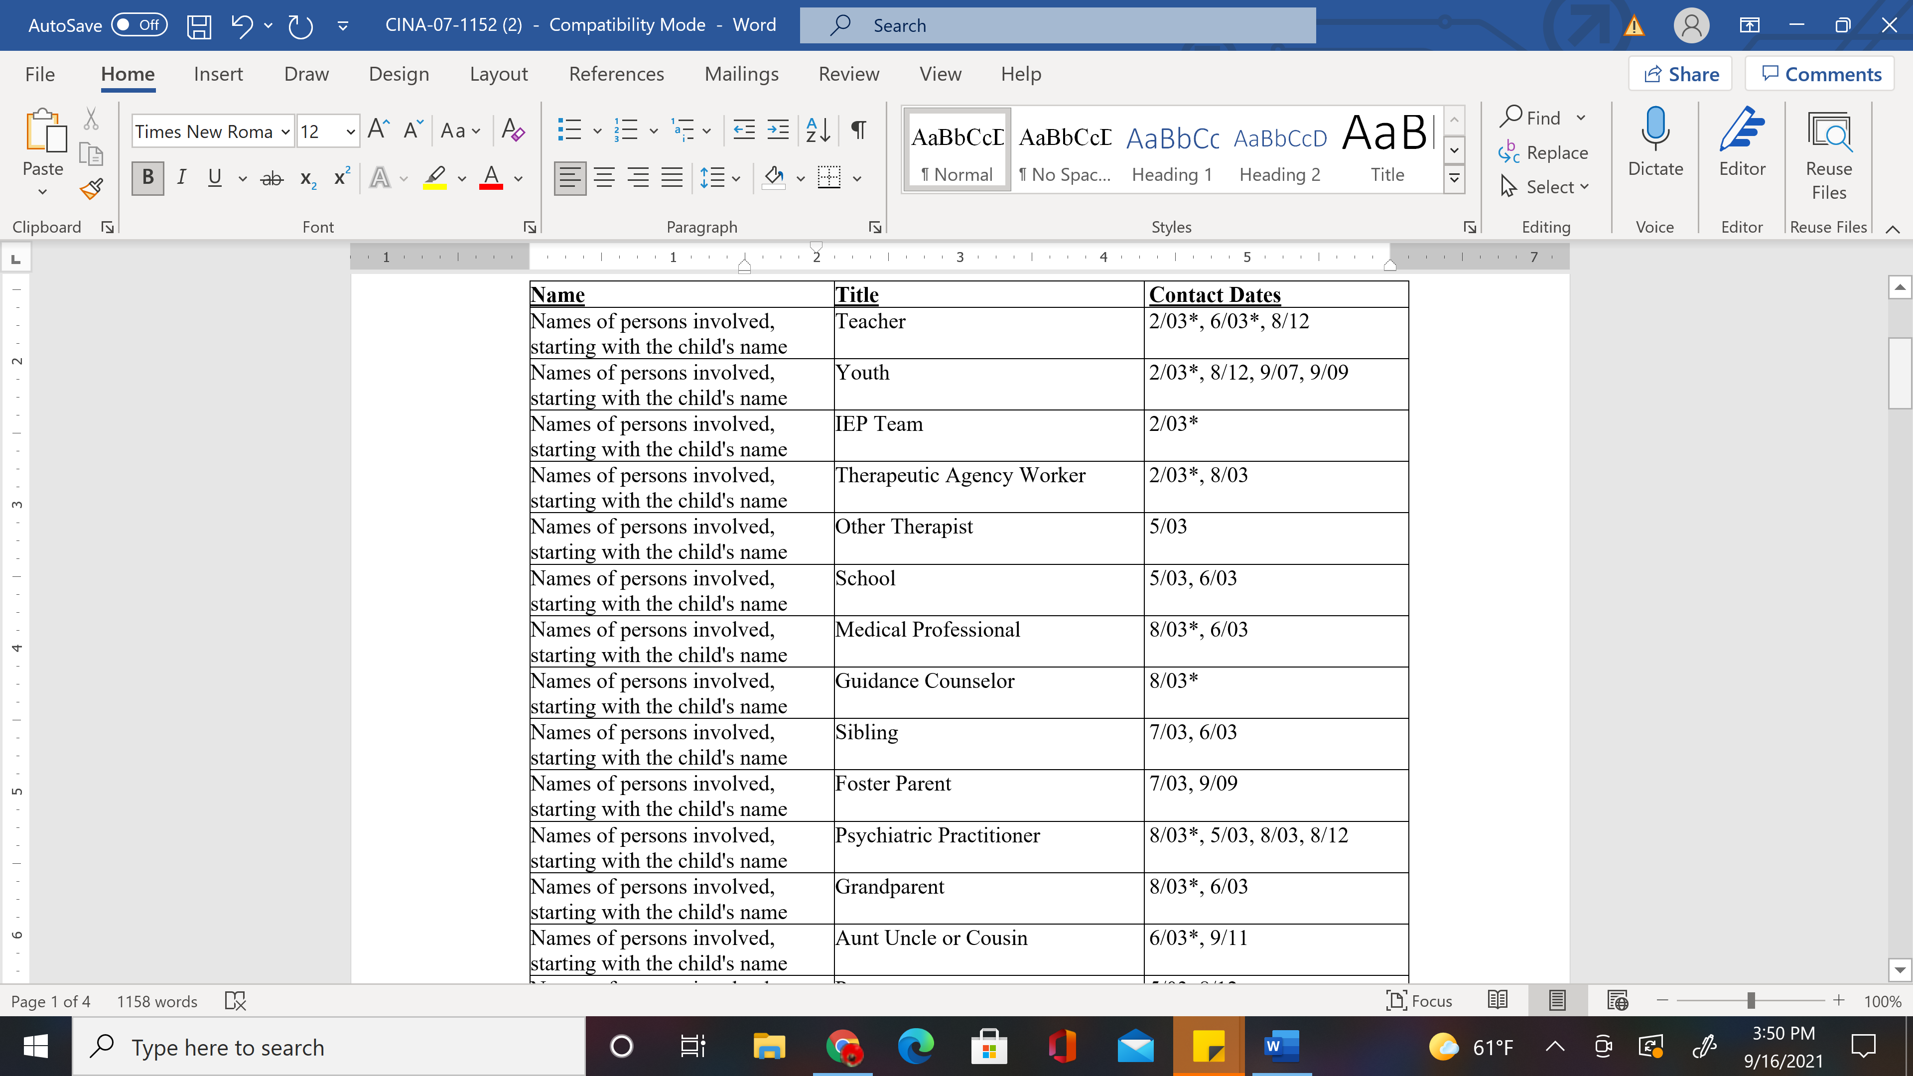This screenshot has height=1076, width=1913.
Task: Open the Editor pen icon
Action: tap(1742, 131)
